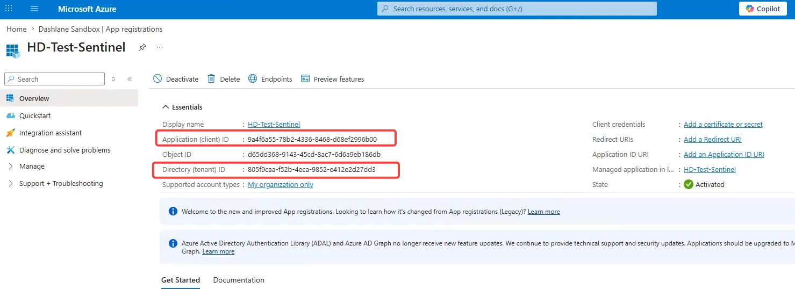Click Delete in the toolbar
This screenshot has width=795, height=289.
[224, 79]
